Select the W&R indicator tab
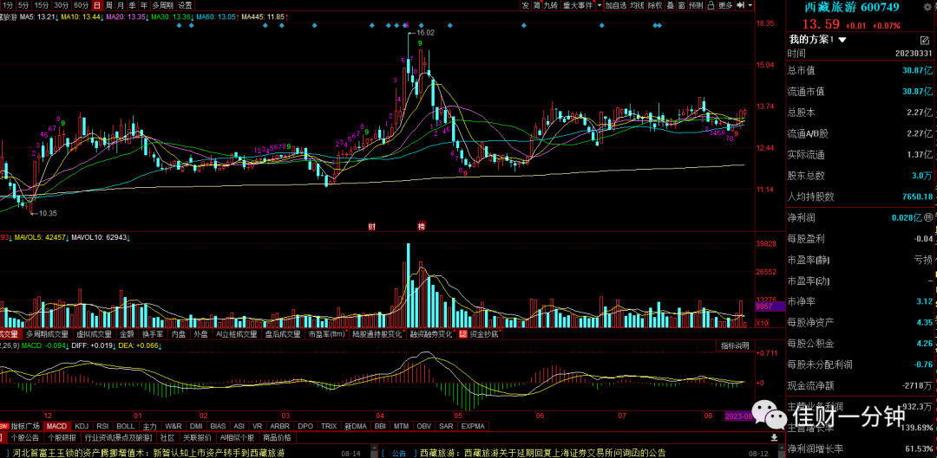The height and width of the screenshot is (458, 937). point(174,426)
